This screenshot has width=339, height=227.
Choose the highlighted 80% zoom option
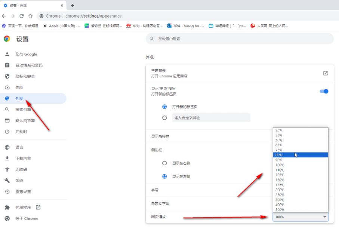(301, 155)
